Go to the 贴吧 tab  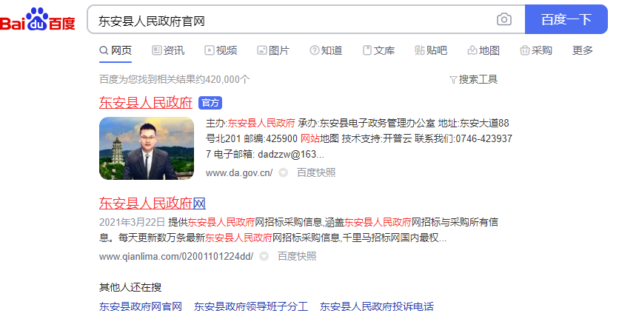click(x=431, y=50)
